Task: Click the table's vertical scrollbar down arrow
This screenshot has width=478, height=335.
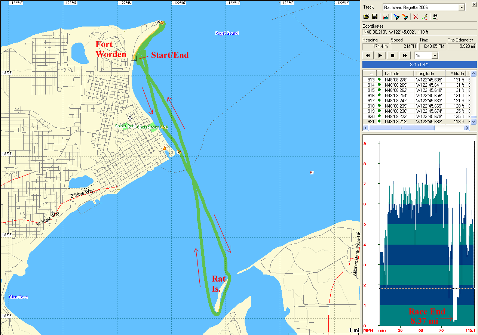Action: point(474,121)
